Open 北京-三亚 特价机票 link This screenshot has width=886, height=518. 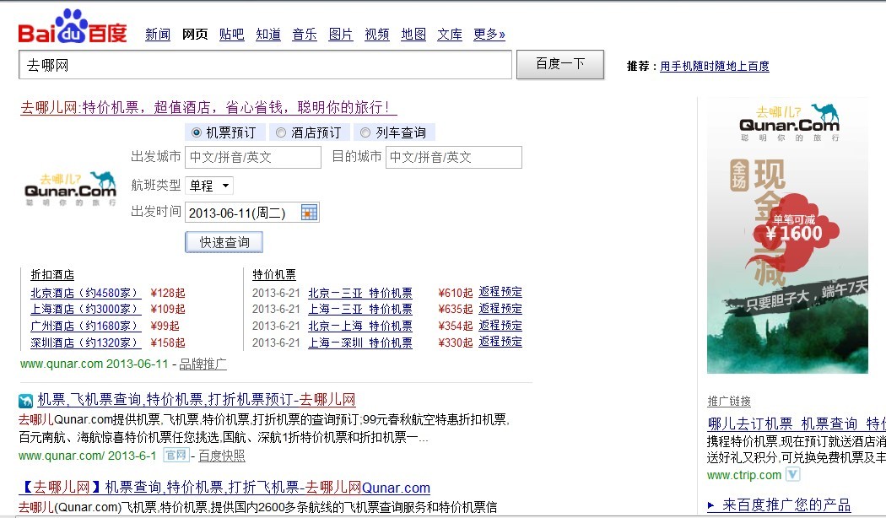point(360,294)
